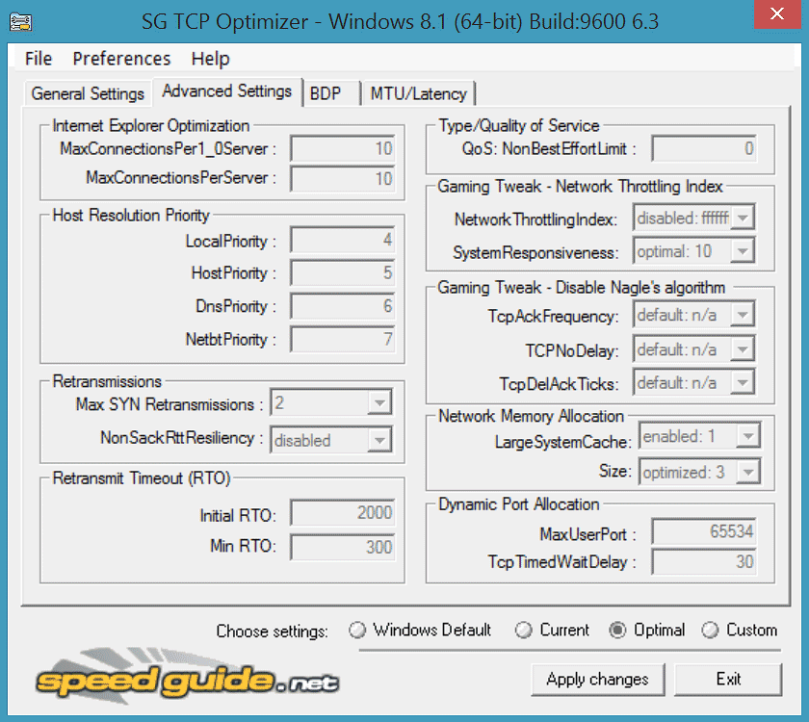Click the "LargeSystemCache:" label

[x=562, y=442]
